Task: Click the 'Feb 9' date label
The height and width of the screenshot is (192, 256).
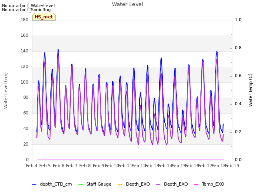Action: point(99,166)
